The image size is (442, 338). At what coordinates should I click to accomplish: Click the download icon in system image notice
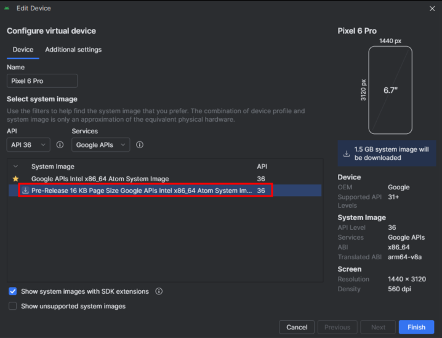point(347,154)
